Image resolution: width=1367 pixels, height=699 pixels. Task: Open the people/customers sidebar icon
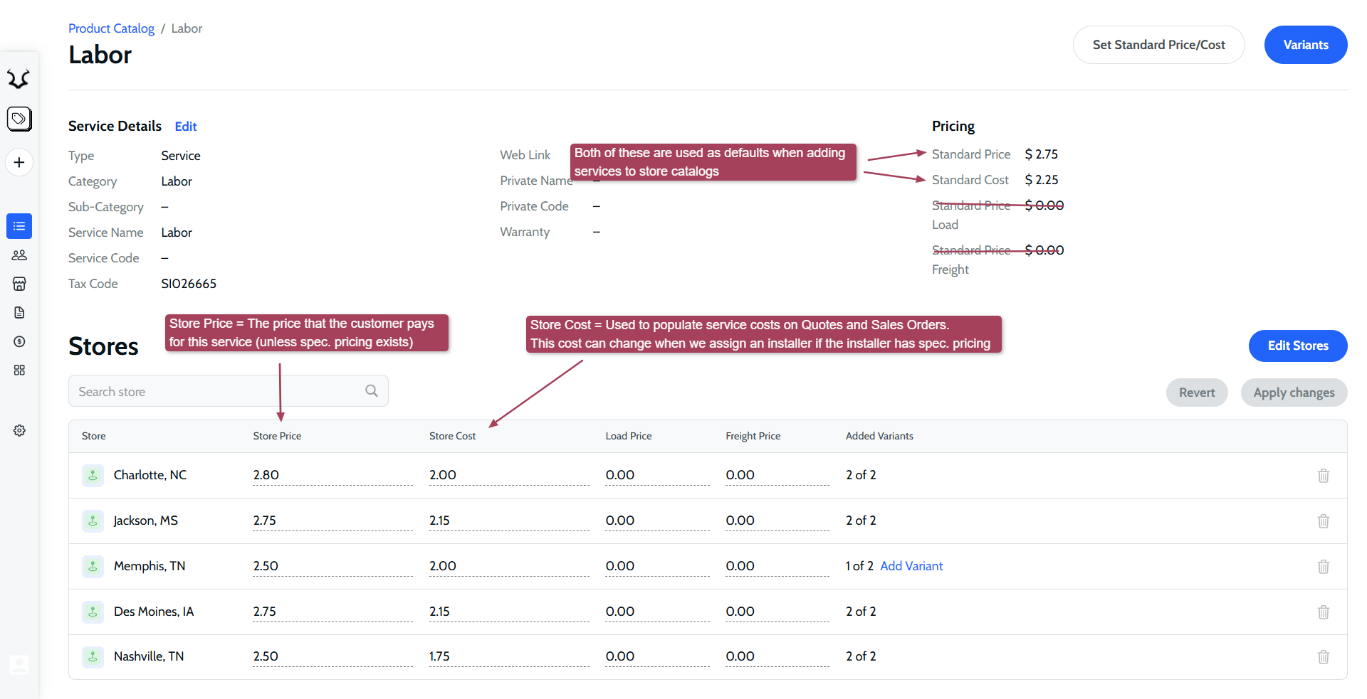[19, 255]
